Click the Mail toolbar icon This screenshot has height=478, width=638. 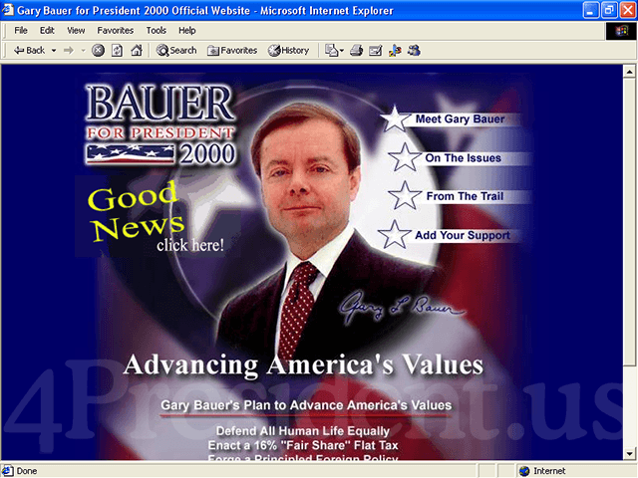pos(332,51)
